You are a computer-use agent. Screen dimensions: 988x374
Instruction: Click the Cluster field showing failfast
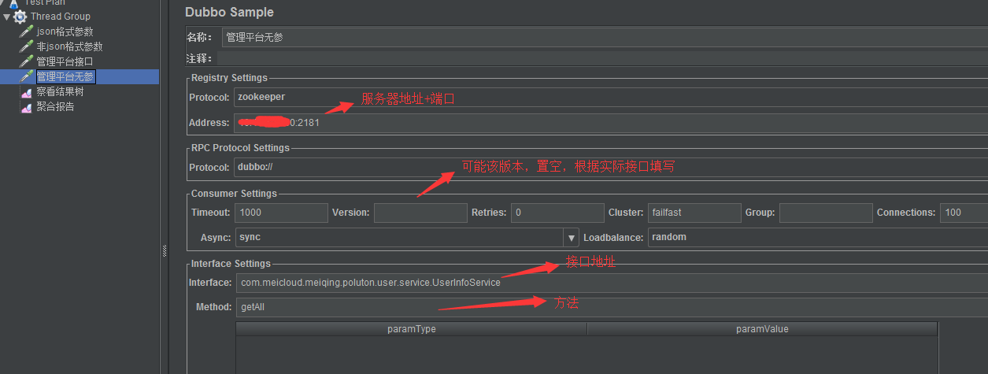pos(695,213)
